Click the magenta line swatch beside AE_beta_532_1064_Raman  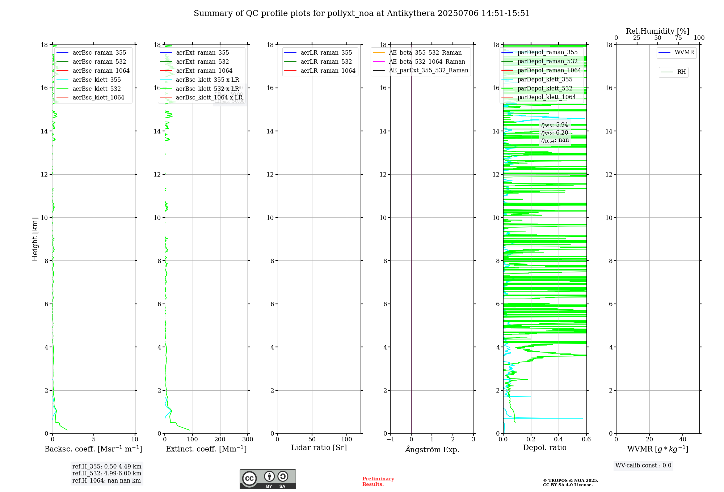[x=379, y=62]
